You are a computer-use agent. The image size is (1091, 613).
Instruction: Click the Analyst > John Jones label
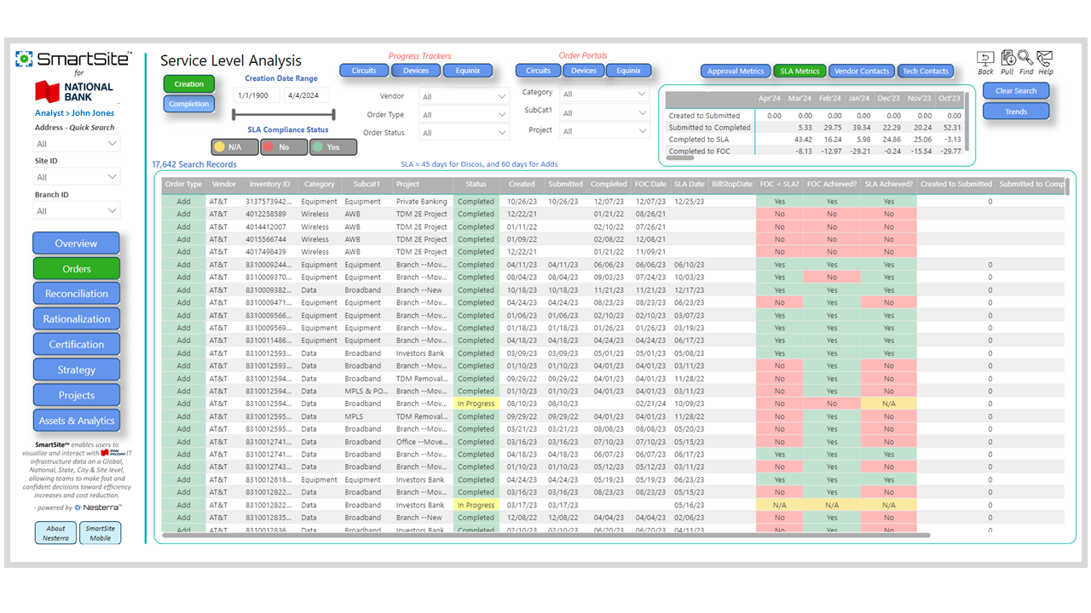(74, 112)
